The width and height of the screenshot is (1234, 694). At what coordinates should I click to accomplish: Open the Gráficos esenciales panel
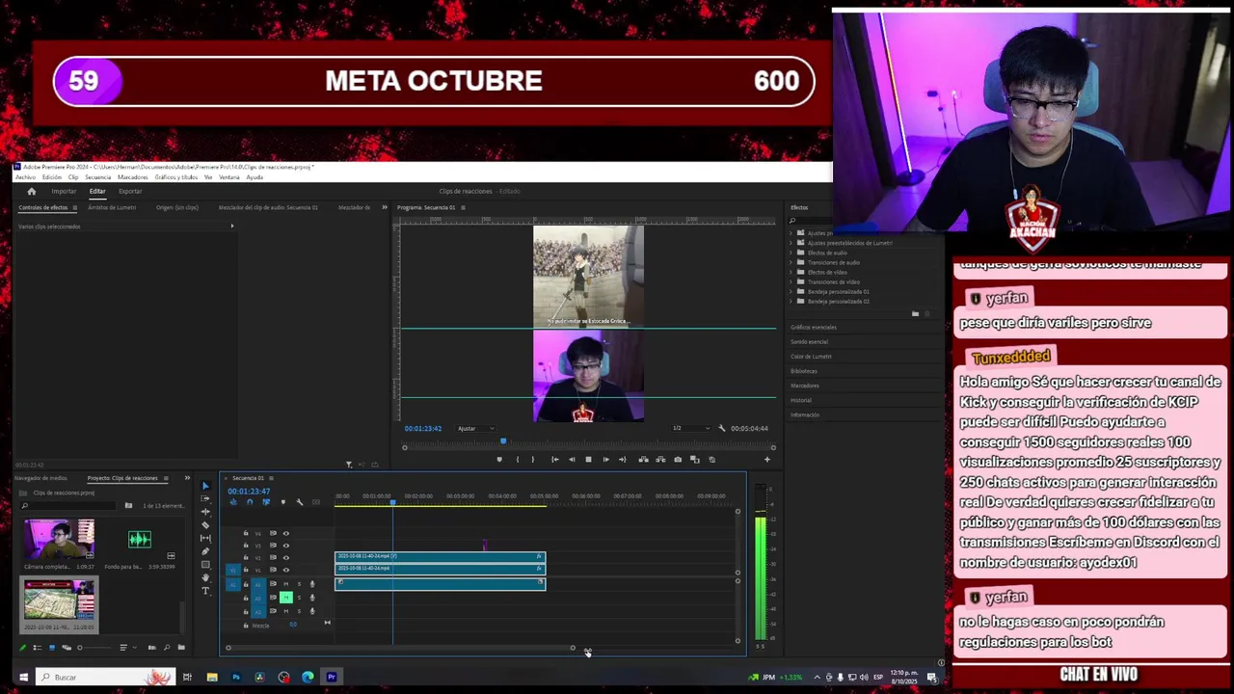pos(814,328)
